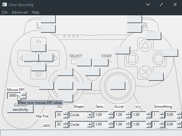
Task: Decrease ADS acceleration
Action: click(x=128, y=126)
